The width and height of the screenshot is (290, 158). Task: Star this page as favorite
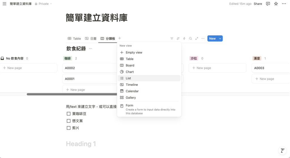[276, 4]
